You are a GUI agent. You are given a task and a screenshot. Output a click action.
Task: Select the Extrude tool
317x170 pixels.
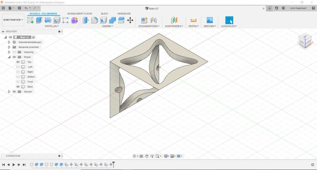[39, 20]
